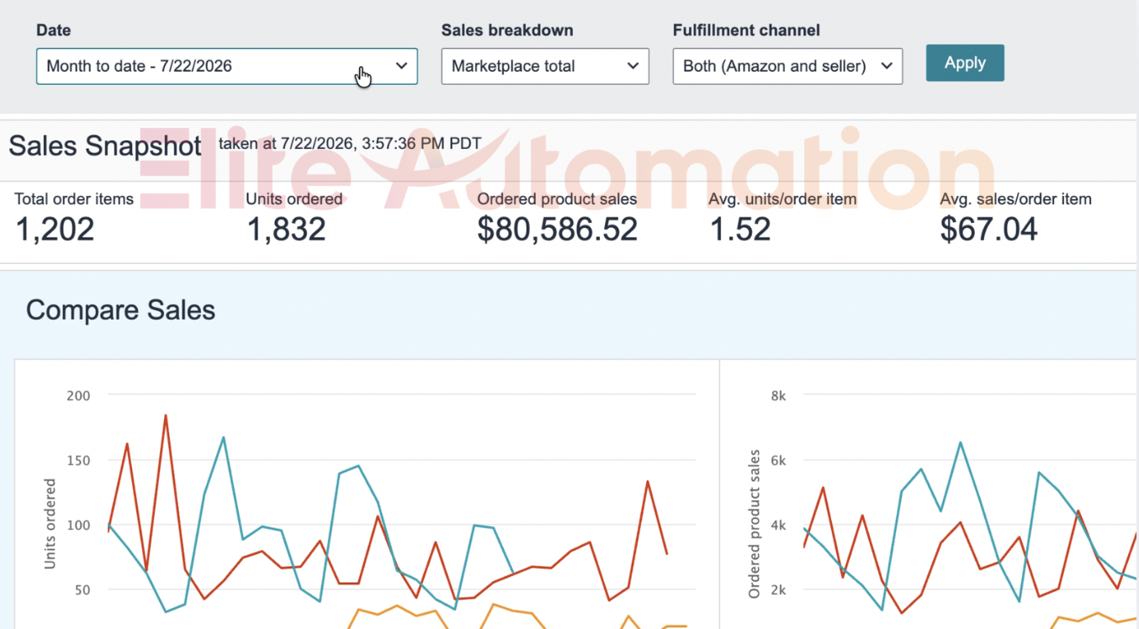This screenshot has width=1139, height=629.
Task: Click the 6k label on sales chart
Action: [778, 460]
